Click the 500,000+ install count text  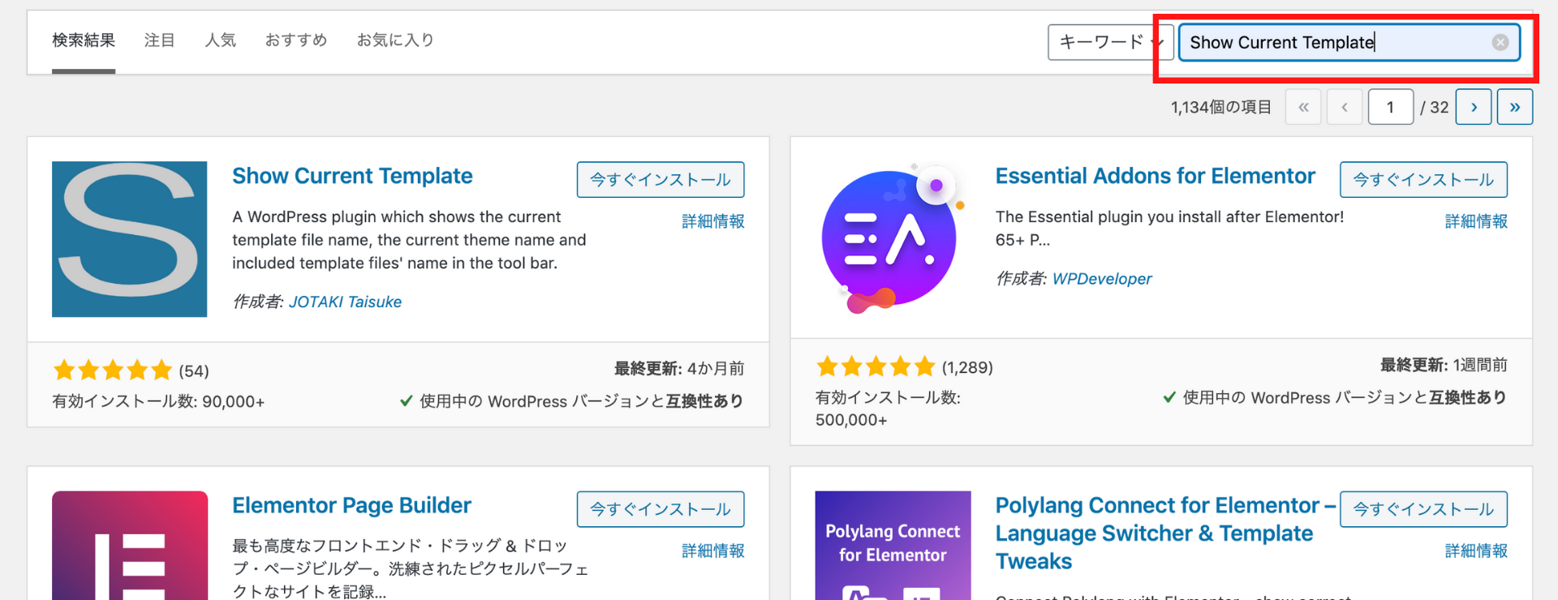[851, 420]
